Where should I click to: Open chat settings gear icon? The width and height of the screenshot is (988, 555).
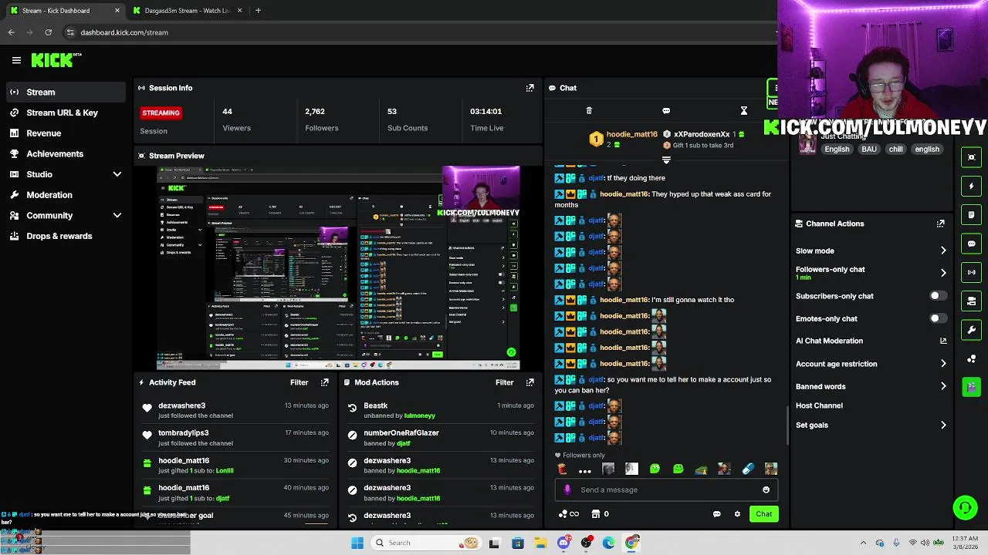pos(737,514)
